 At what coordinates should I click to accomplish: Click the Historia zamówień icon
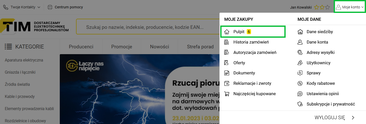(x=227, y=42)
